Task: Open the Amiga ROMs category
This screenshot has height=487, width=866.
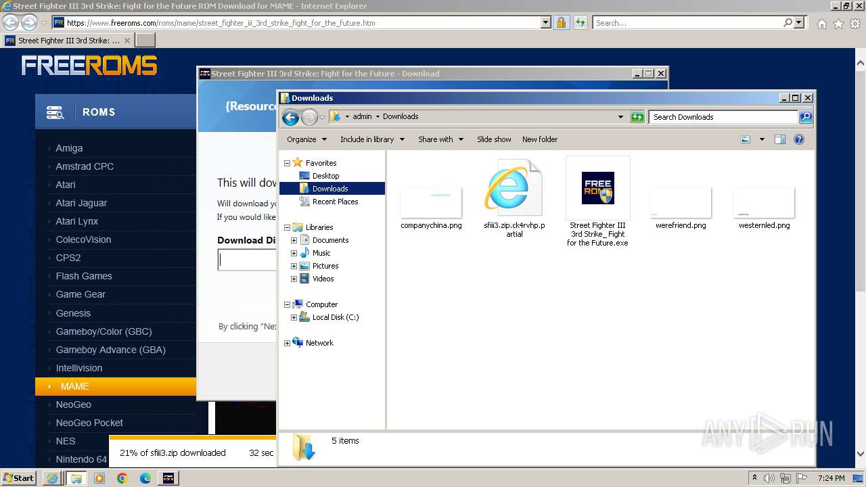Action: (69, 148)
